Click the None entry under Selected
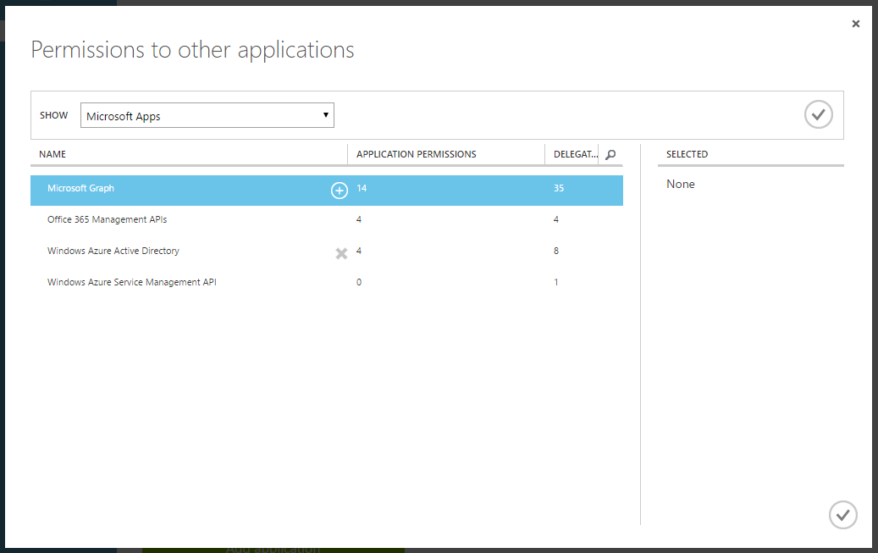This screenshot has width=878, height=553. 681,185
